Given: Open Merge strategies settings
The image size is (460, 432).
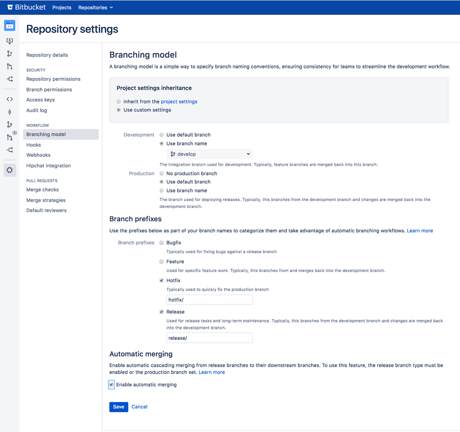Looking at the screenshot, I should [46, 200].
